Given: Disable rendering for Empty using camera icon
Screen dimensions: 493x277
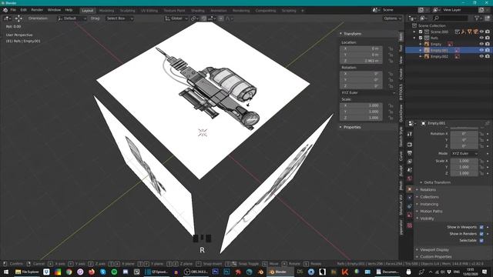Looking at the screenshot, I should [x=488, y=44].
